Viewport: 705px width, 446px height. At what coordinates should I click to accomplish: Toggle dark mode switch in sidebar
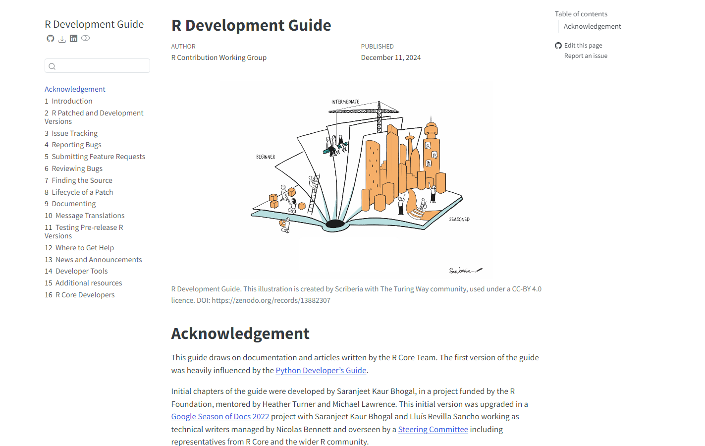85,38
